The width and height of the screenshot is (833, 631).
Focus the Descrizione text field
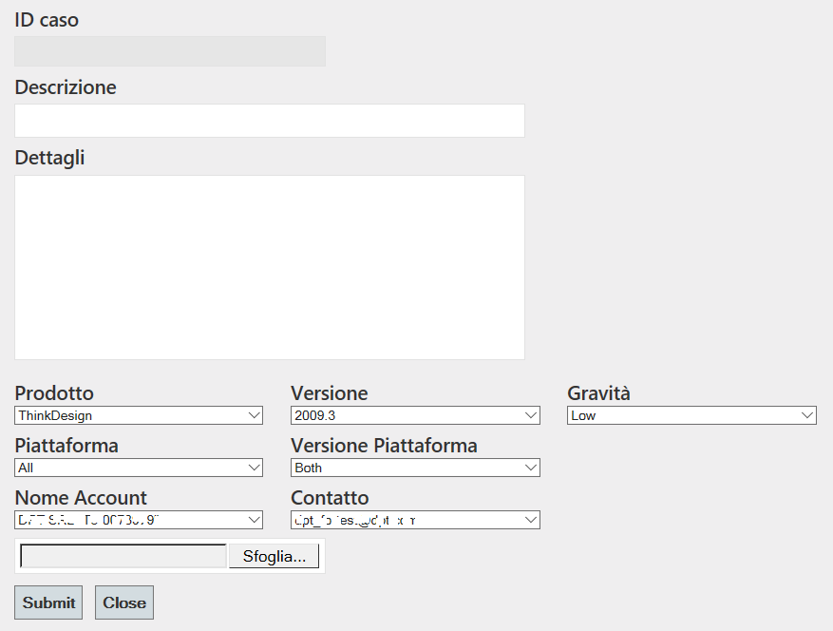pos(269,121)
